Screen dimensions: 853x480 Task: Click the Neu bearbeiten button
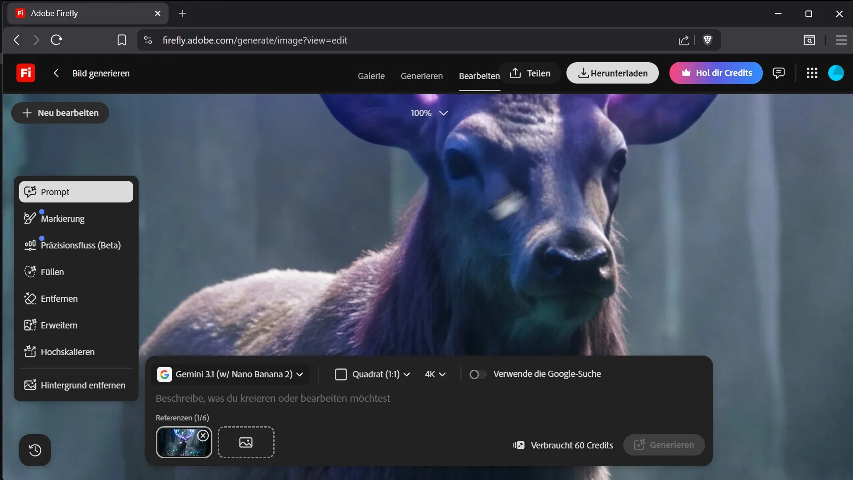coord(60,113)
